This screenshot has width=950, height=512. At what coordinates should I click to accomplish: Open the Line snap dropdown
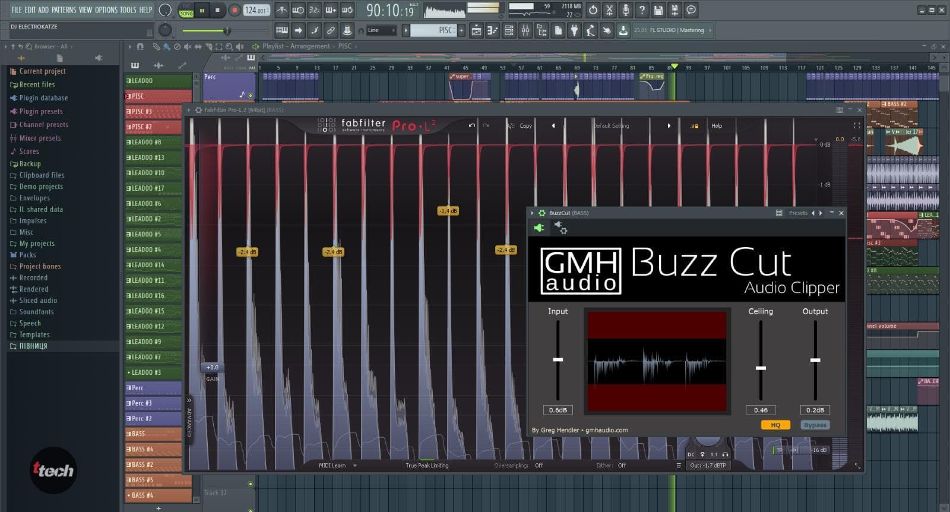tap(381, 30)
